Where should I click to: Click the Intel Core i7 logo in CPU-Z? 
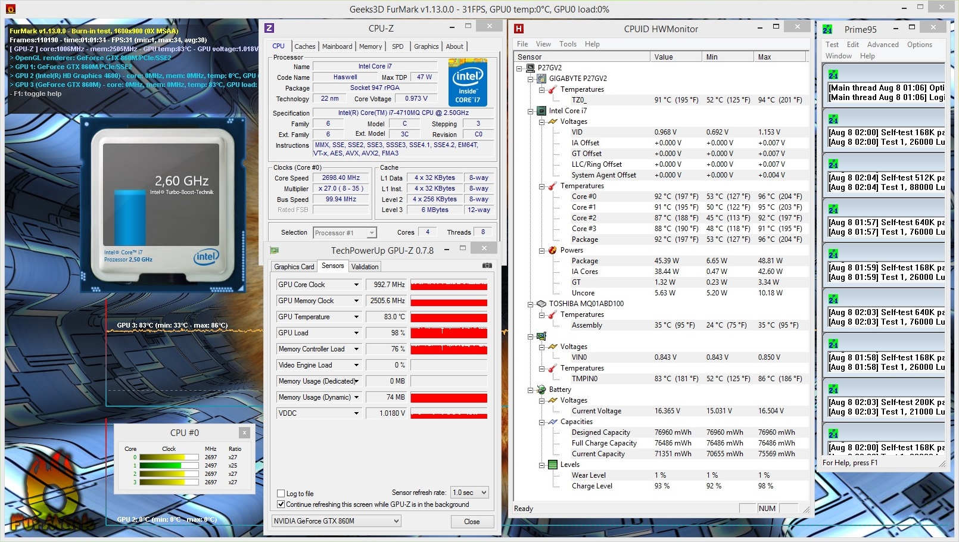click(x=468, y=82)
